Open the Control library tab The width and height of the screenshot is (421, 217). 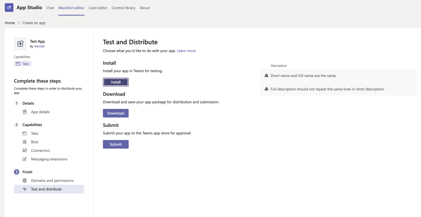[x=123, y=8]
